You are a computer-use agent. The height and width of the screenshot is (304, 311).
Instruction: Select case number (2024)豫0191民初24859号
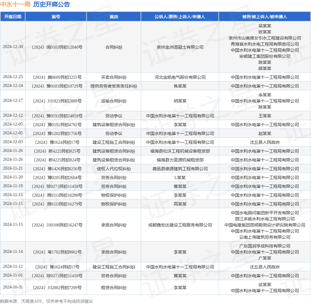[x=57, y=116]
